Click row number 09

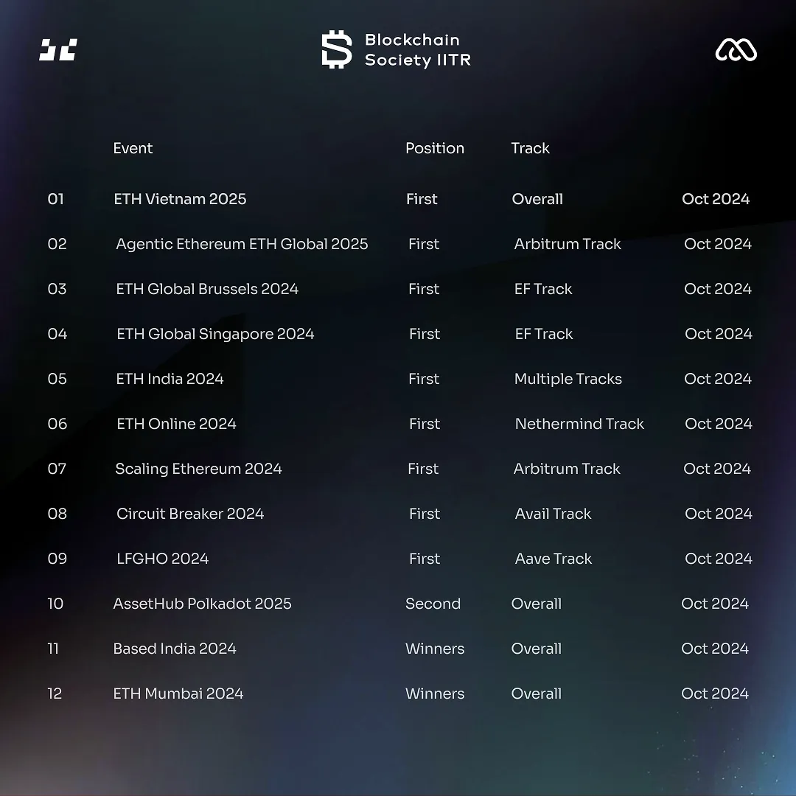coord(57,559)
